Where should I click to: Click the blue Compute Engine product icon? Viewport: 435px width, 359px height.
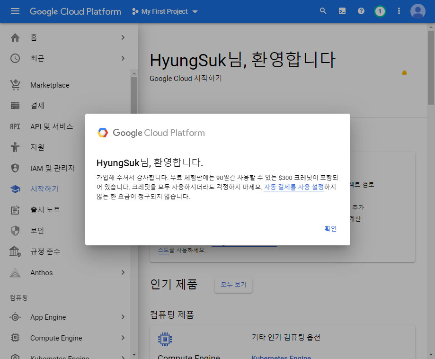pyautogui.click(x=165, y=339)
